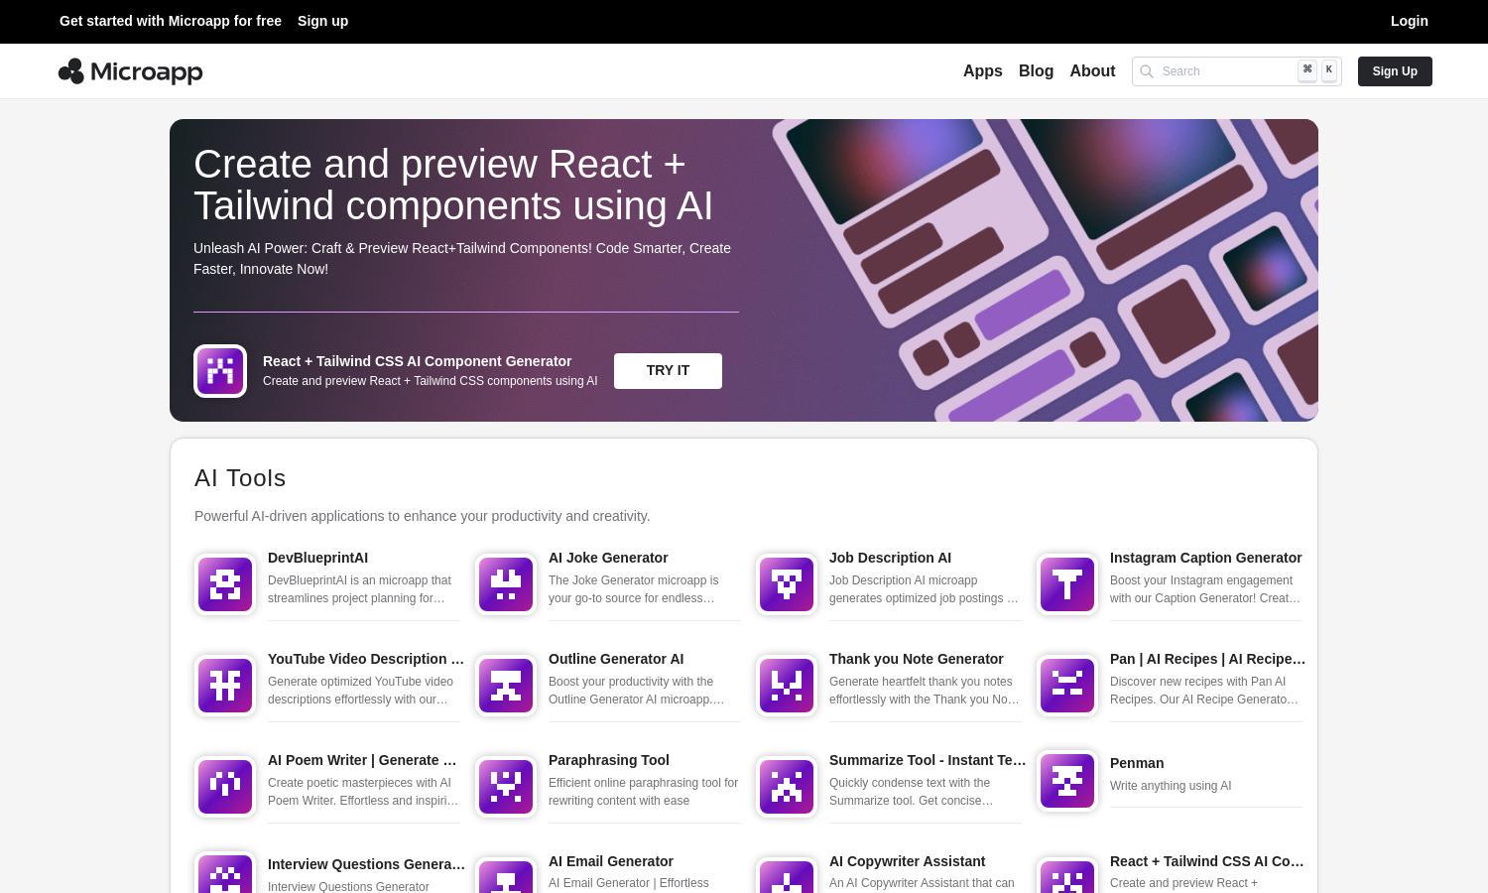
Task: Click the dark Sign Up button
Action: tap(1395, 71)
